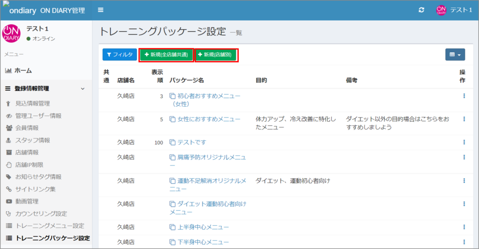Open カウンセリング設定 sidebar item

41,214
